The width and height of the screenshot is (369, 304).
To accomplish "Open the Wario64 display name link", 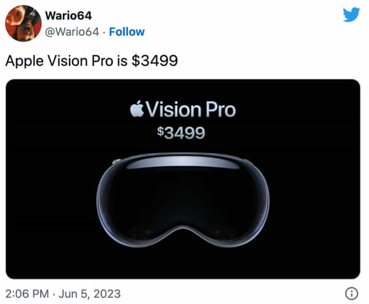I will [x=68, y=16].
